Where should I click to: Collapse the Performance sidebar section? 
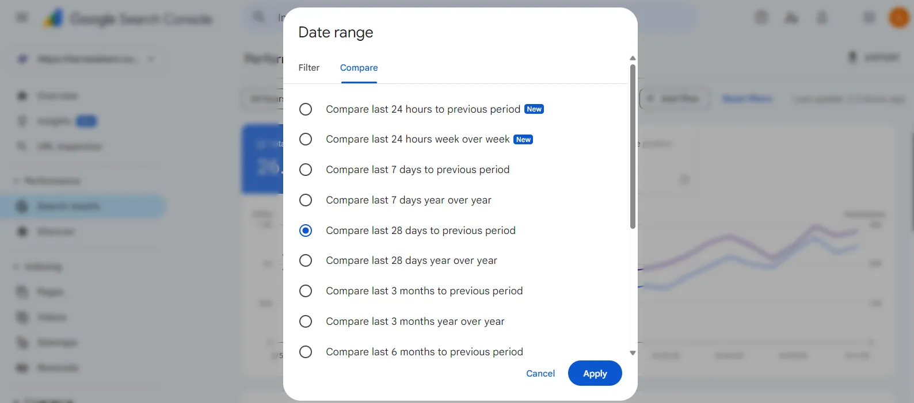(17, 181)
